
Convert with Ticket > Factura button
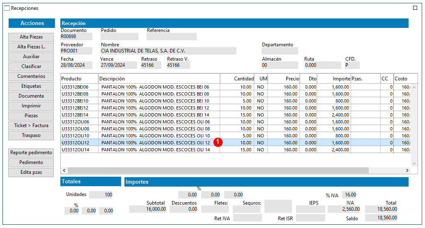point(31,125)
